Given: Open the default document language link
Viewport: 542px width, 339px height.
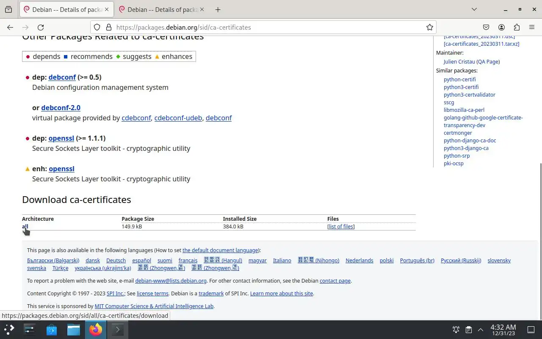Looking at the screenshot, I should (220, 250).
